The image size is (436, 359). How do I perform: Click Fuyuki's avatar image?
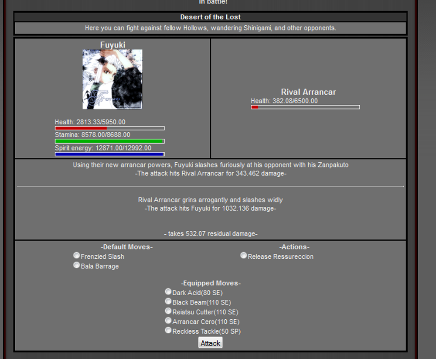point(112,79)
